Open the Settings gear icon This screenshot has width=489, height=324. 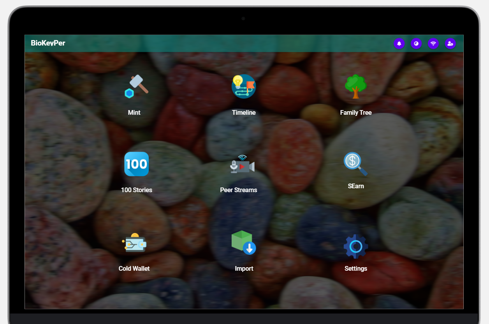click(x=355, y=246)
